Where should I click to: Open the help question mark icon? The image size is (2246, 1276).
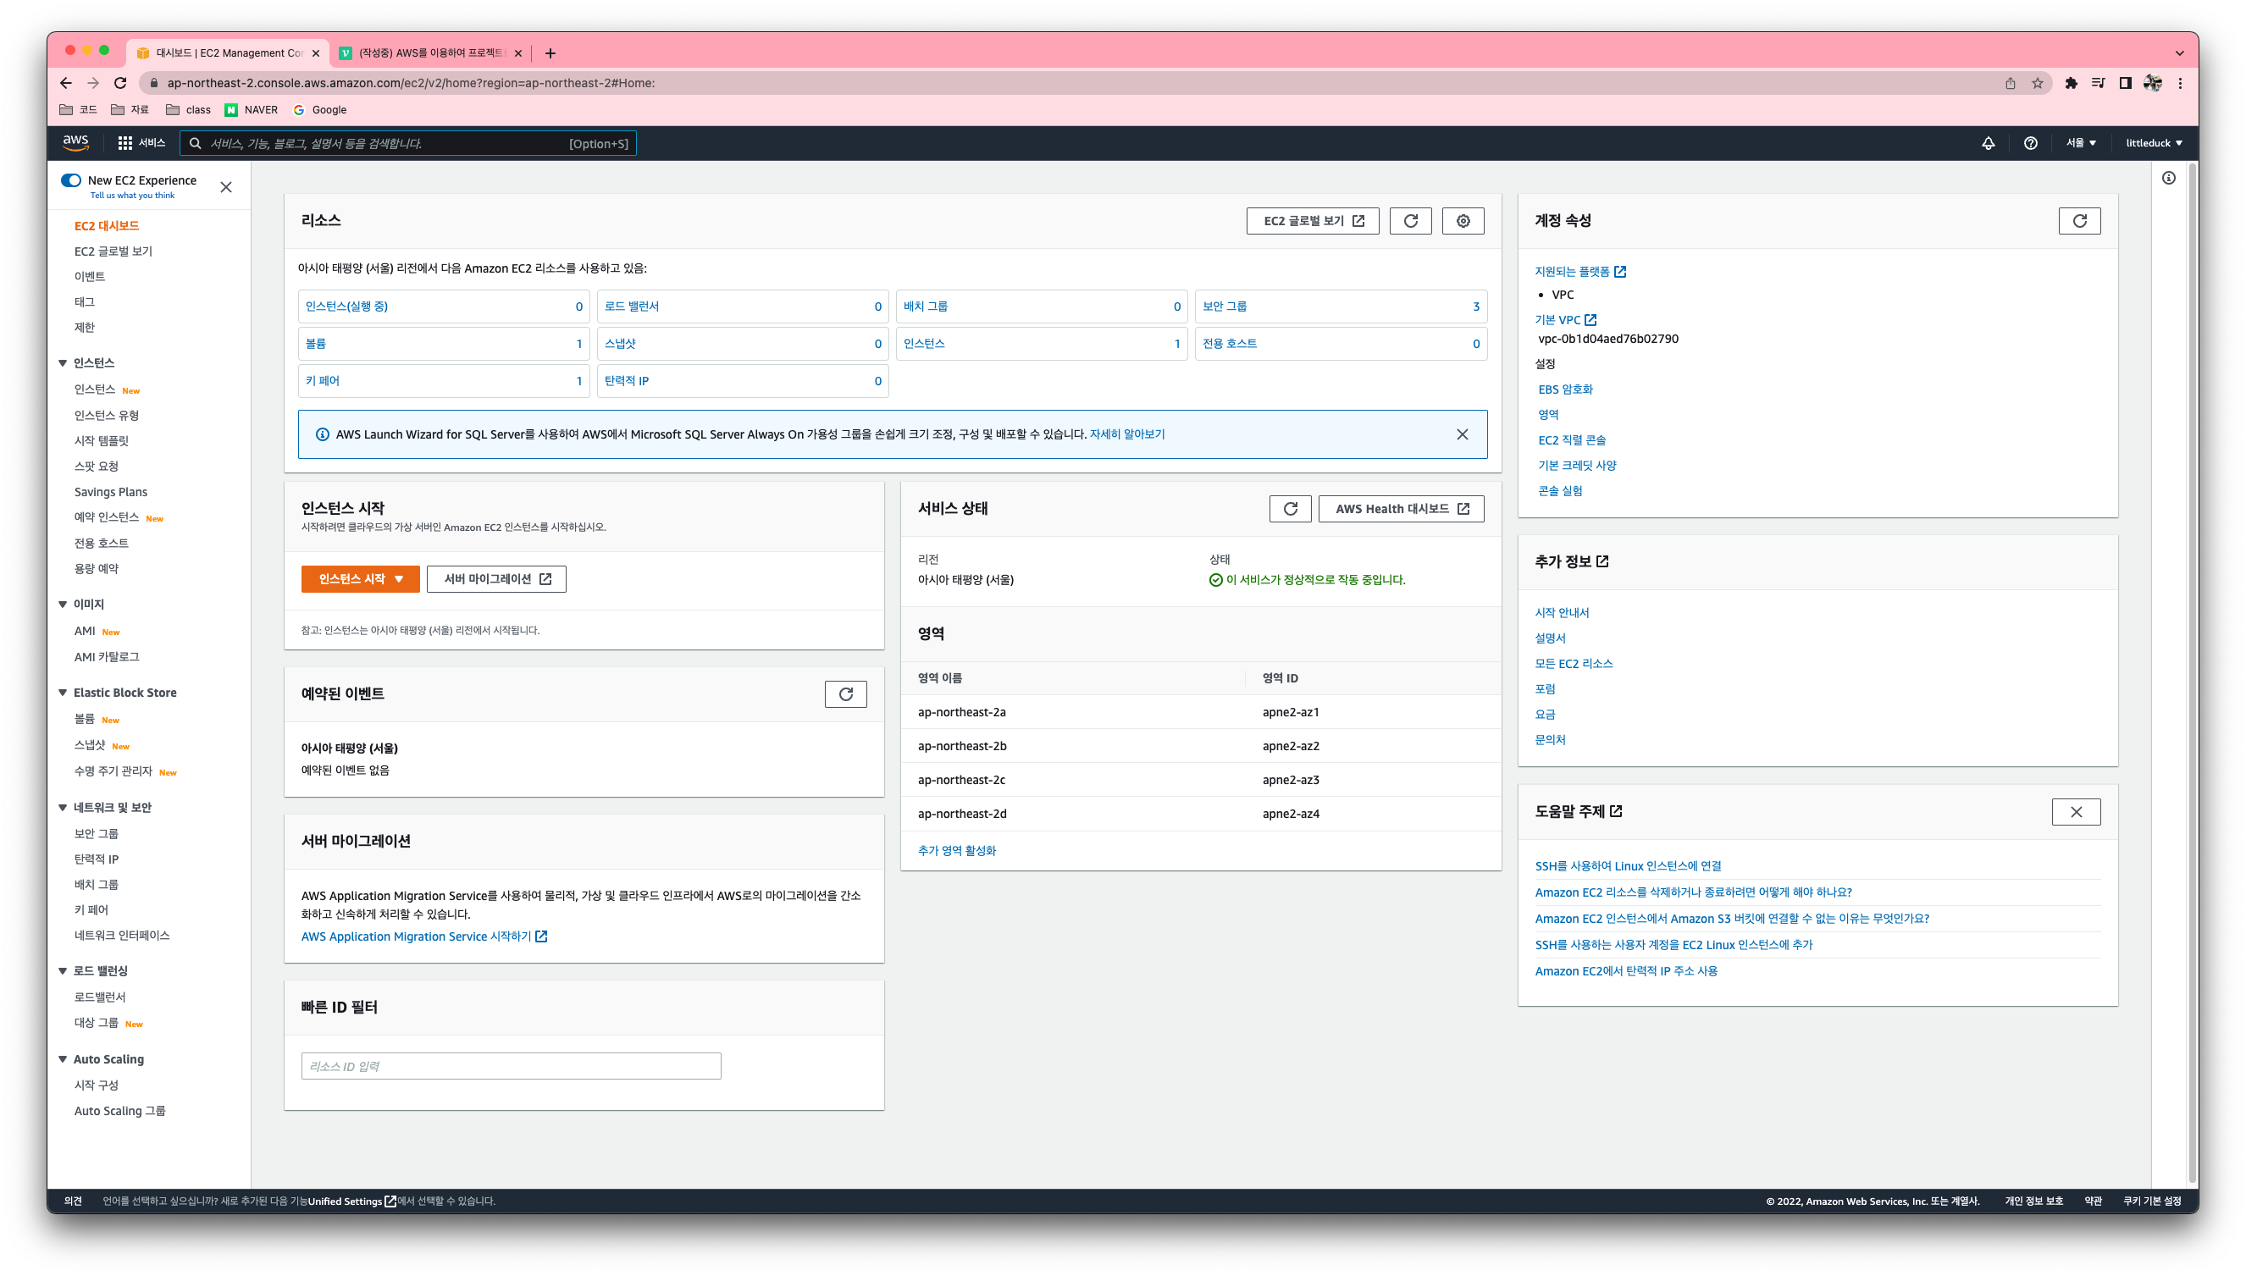pos(2030,143)
